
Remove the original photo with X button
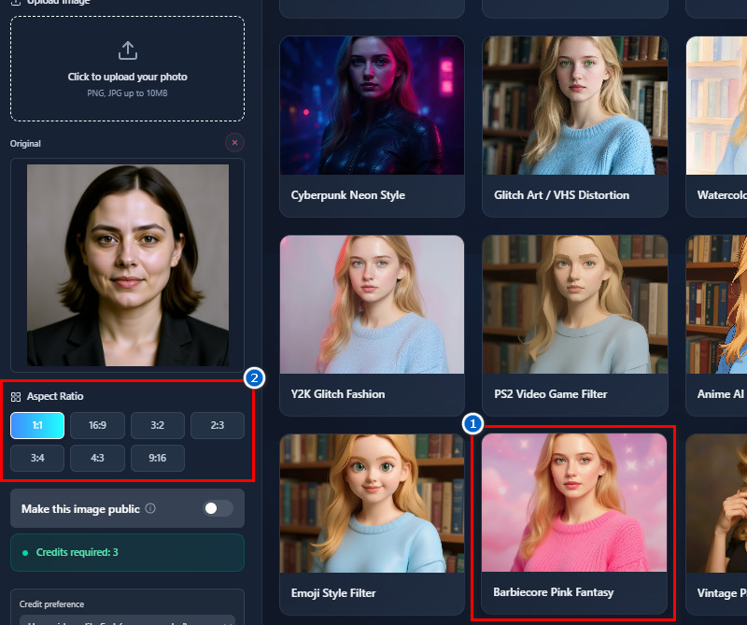(x=234, y=143)
